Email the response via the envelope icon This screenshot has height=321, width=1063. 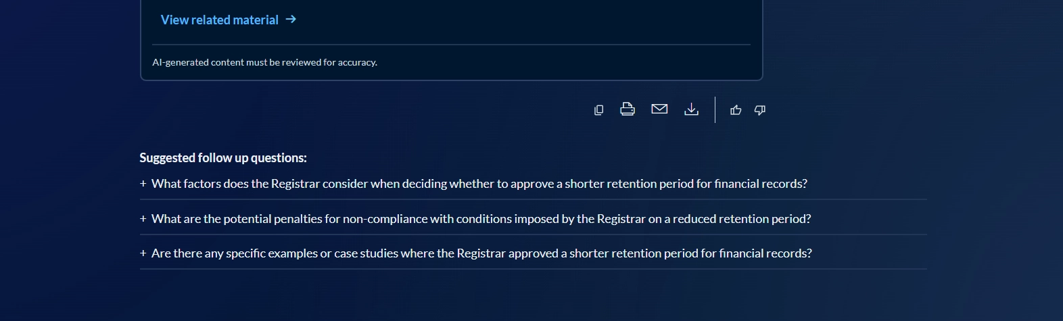pyautogui.click(x=659, y=109)
